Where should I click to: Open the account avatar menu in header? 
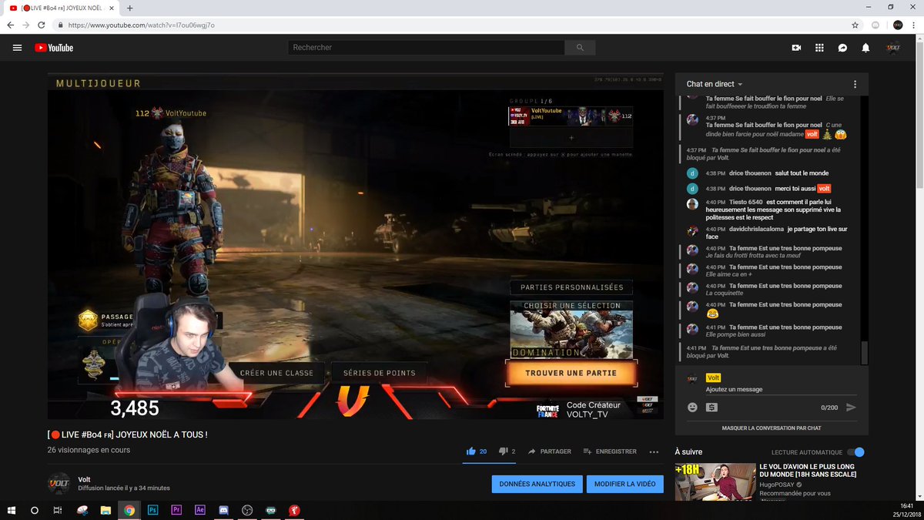[893, 48]
